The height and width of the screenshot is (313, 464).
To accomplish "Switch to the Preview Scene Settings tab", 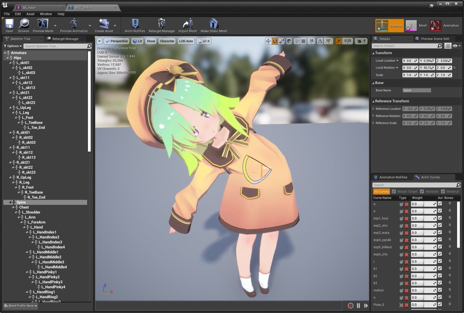I will (435, 39).
